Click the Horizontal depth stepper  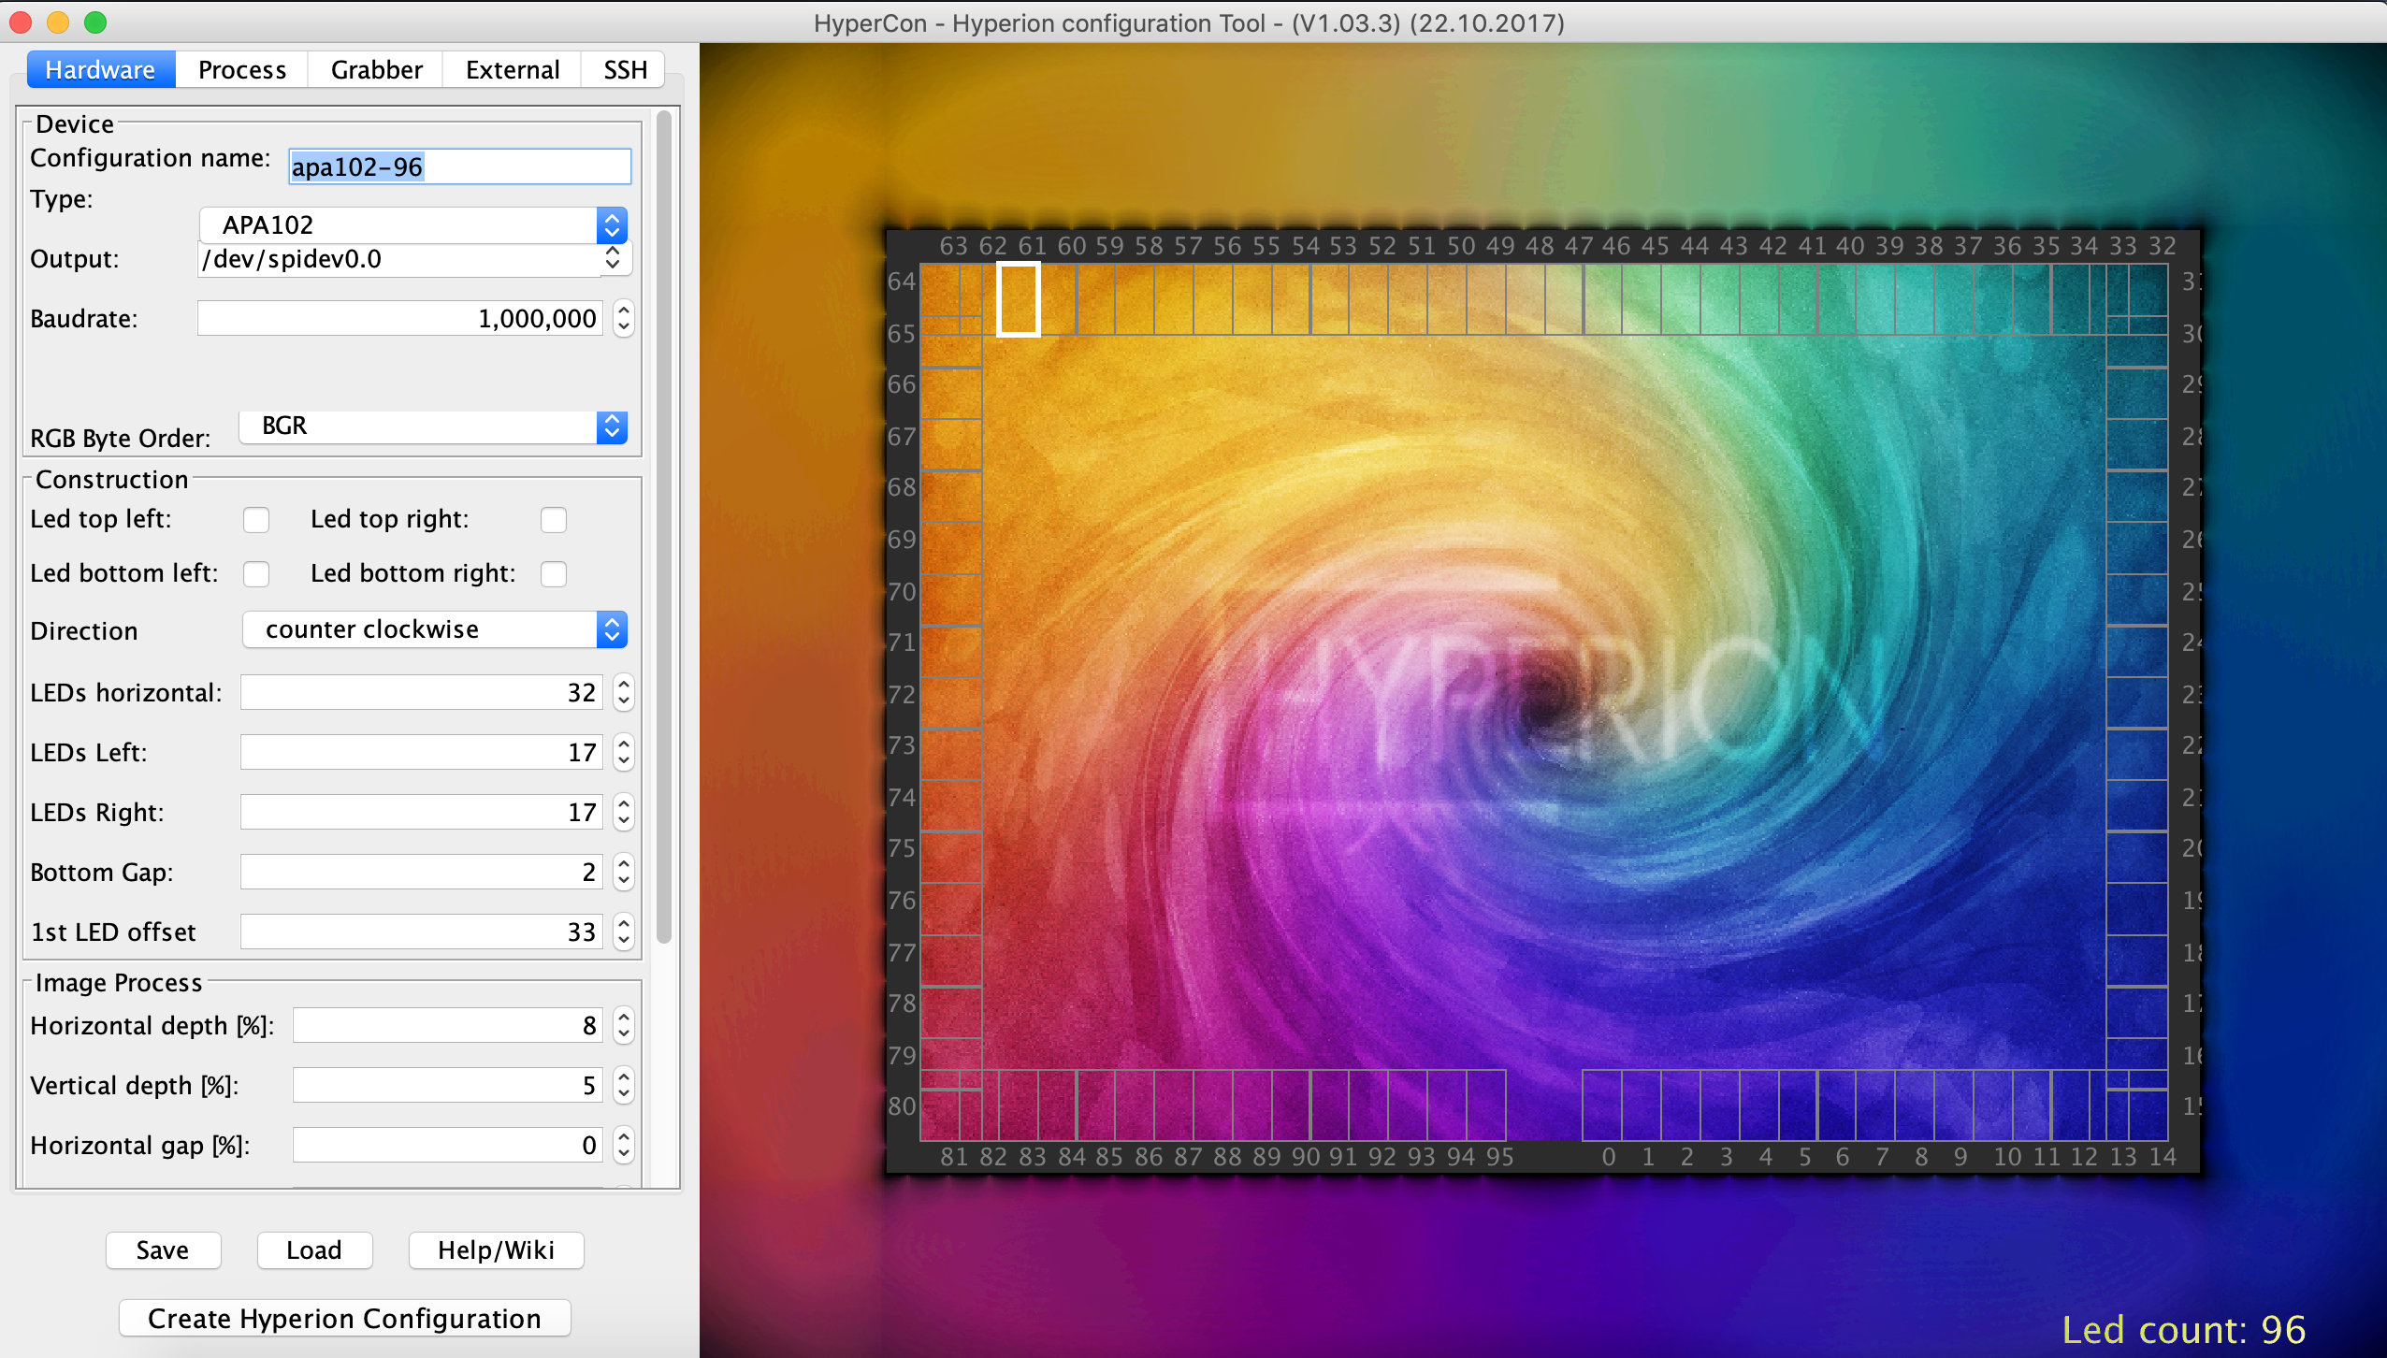coord(624,1025)
